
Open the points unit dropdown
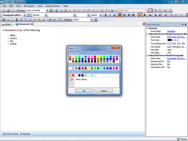coord(100,15)
